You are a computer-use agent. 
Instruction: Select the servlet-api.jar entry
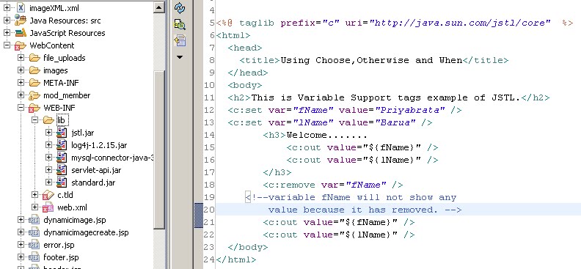[96, 170]
